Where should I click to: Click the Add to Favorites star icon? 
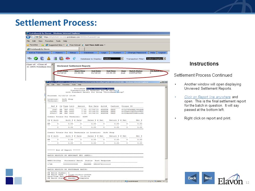[x=42, y=45]
